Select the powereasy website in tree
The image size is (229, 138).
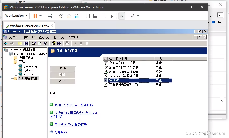[31, 66]
